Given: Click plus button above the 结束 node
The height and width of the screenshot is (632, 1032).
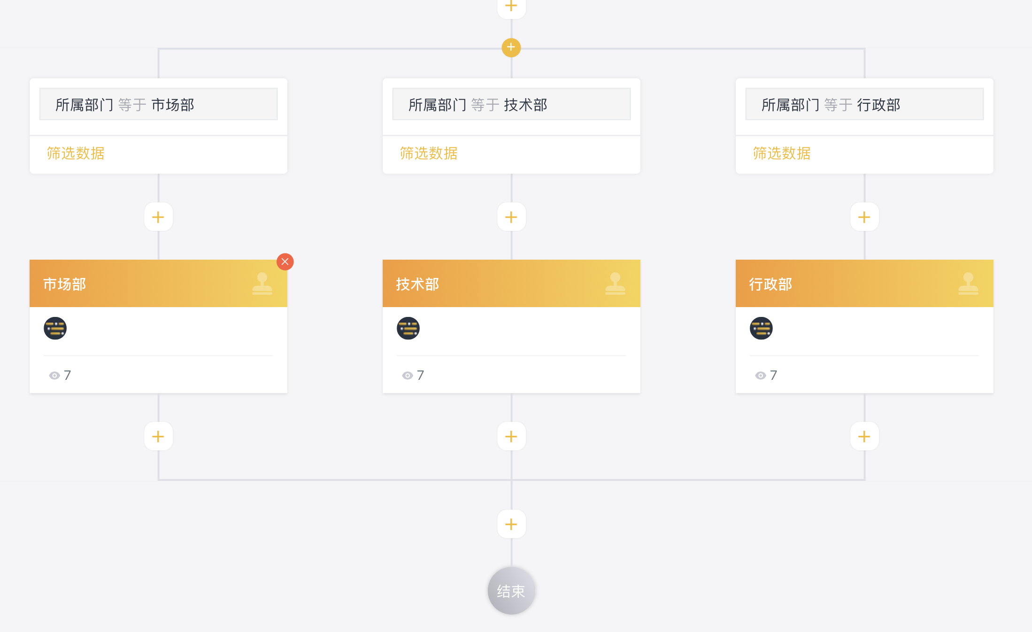Looking at the screenshot, I should (x=511, y=524).
